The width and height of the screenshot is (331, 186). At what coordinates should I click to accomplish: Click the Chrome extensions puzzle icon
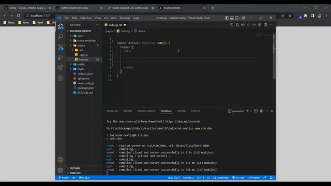306,16
